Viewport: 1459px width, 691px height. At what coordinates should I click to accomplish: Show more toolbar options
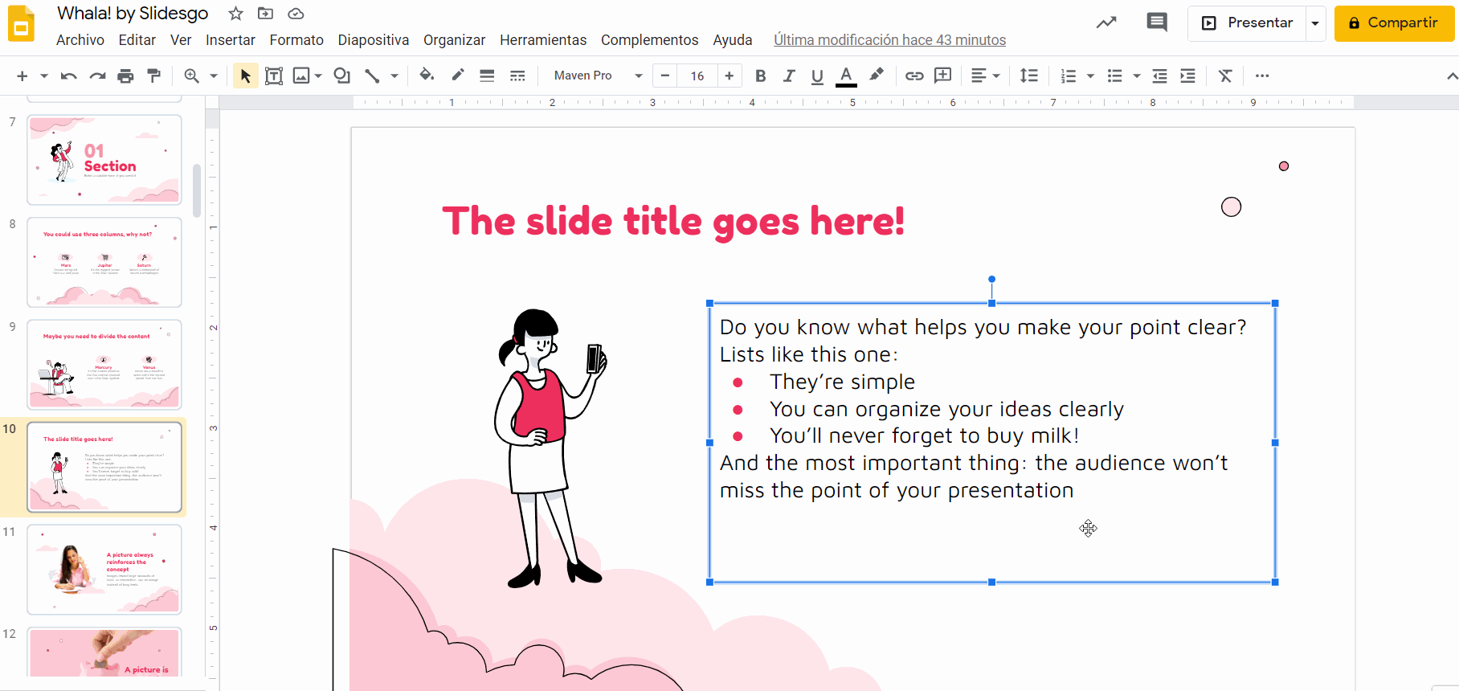tap(1262, 76)
